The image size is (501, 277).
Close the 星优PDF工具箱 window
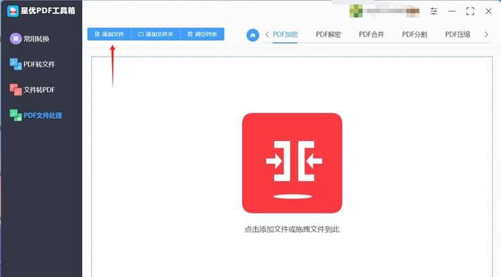coord(489,11)
